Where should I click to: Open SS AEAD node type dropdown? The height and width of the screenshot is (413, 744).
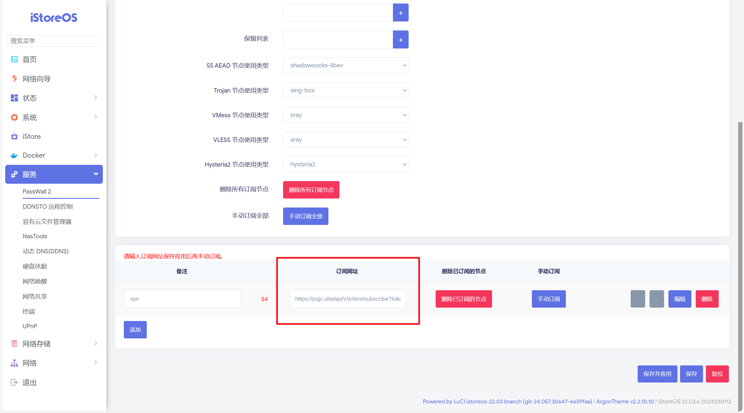(346, 65)
